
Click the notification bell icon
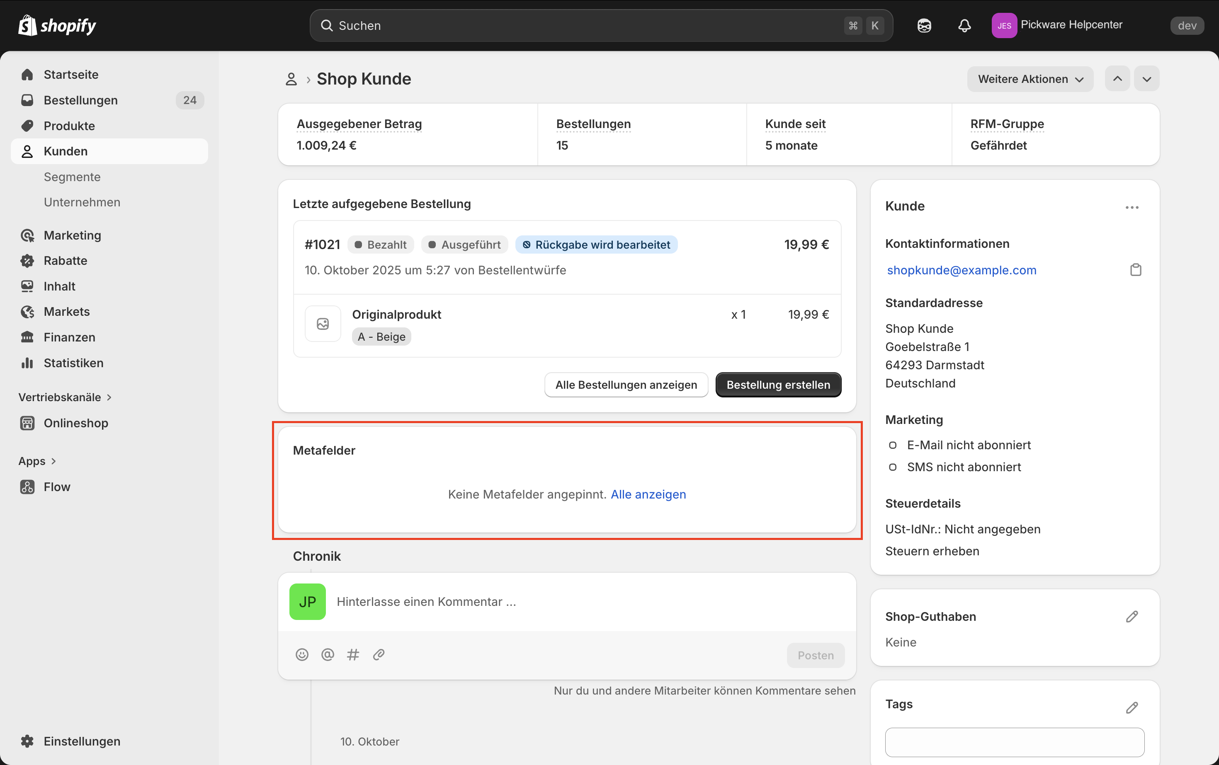tap(964, 25)
